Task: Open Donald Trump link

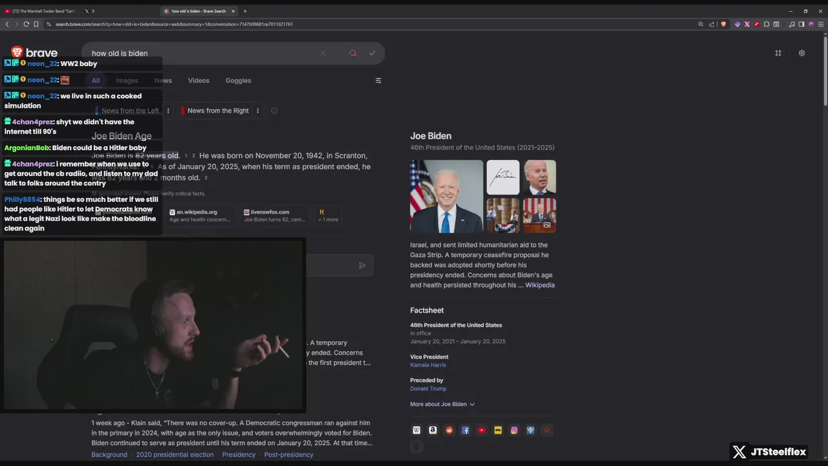Action: [x=428, y=389]
